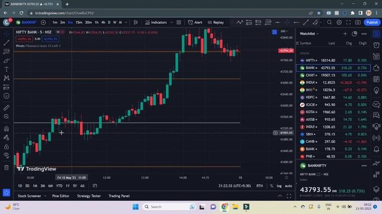Open the Trading Panel tab
Image resolution: width=382 pixels, height=214 pixels.
coord(119,196)
